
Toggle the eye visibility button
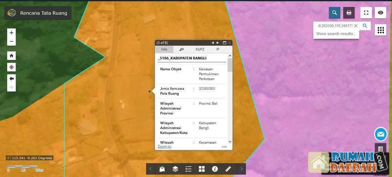(x=380, y=13)
